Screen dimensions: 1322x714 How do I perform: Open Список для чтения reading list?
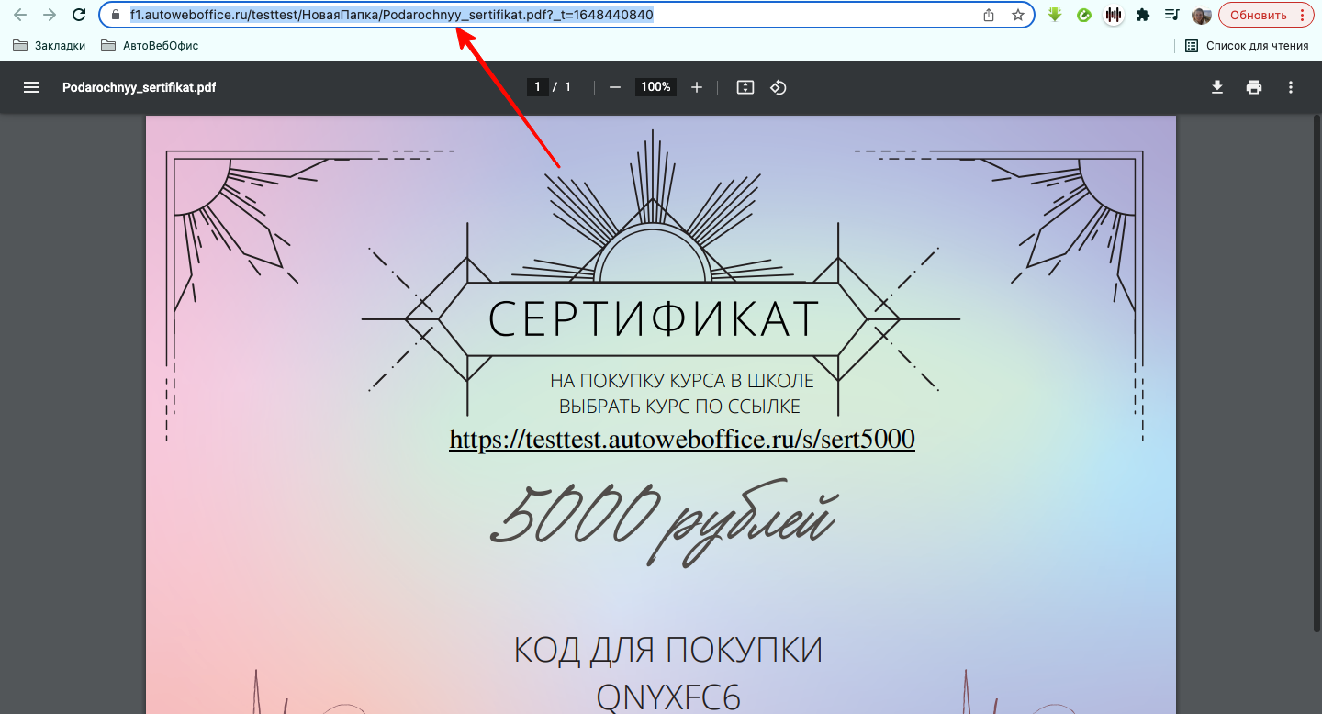[1247, 45]
